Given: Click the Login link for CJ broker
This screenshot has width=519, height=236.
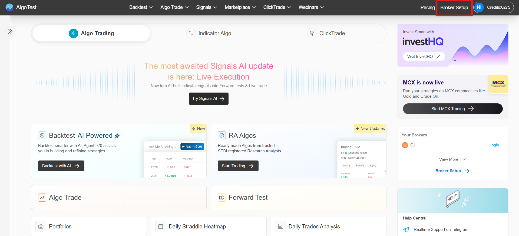Looking at the screenshot, I should click(494, 145).
